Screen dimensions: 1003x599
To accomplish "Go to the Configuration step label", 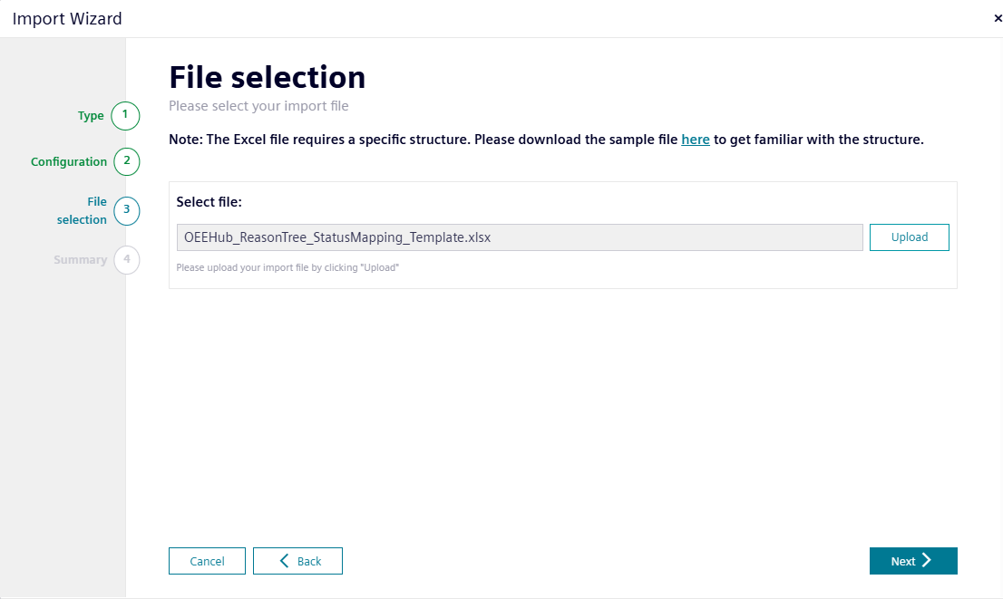I will coord(68,161).
